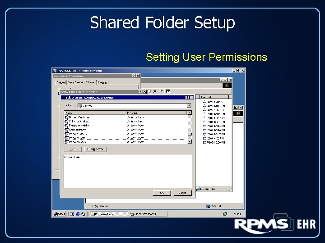Click the system tray network icon
325x243 pixels.
coord(225,214)
